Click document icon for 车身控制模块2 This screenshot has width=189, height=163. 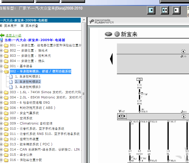click(11, 82)
